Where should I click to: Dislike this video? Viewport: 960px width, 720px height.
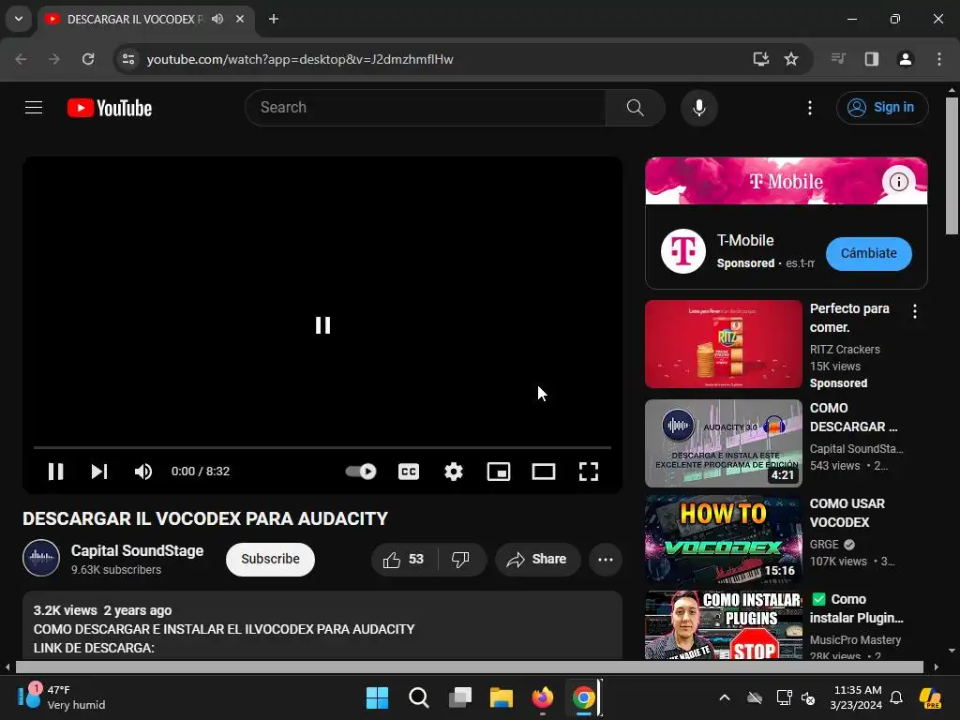461,559
